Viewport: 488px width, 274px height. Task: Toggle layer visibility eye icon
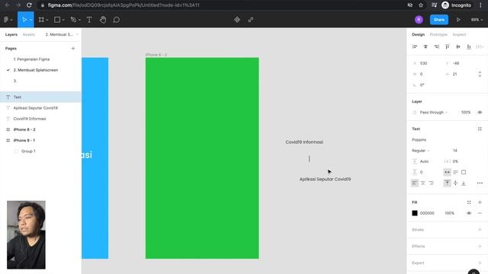click(x=480, y=113)
